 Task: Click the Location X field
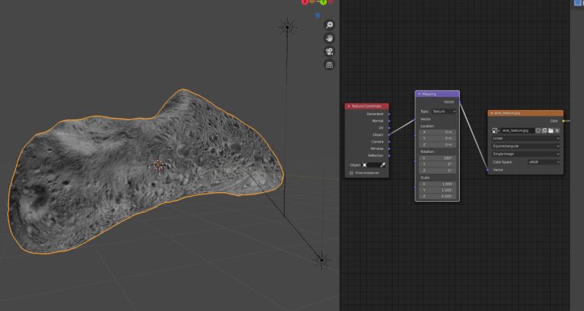click(437, 133)
